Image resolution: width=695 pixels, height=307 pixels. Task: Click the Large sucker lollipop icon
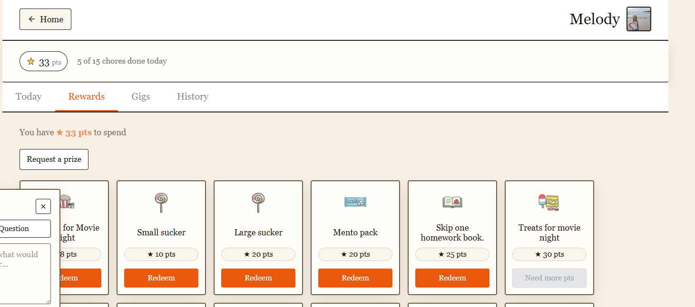pos(258,202)
